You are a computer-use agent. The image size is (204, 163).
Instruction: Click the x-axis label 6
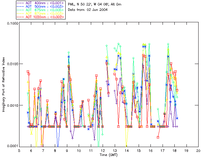tap(31, 151)
